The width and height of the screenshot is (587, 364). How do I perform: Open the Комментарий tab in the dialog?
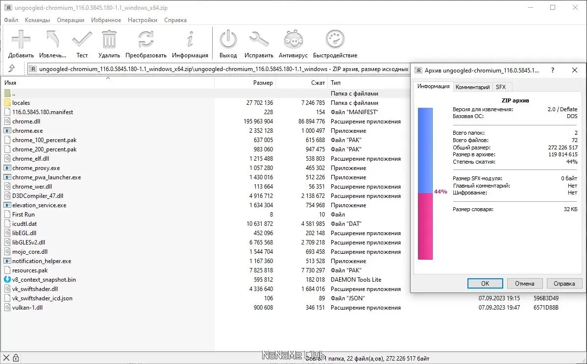(x=472, y=87)
